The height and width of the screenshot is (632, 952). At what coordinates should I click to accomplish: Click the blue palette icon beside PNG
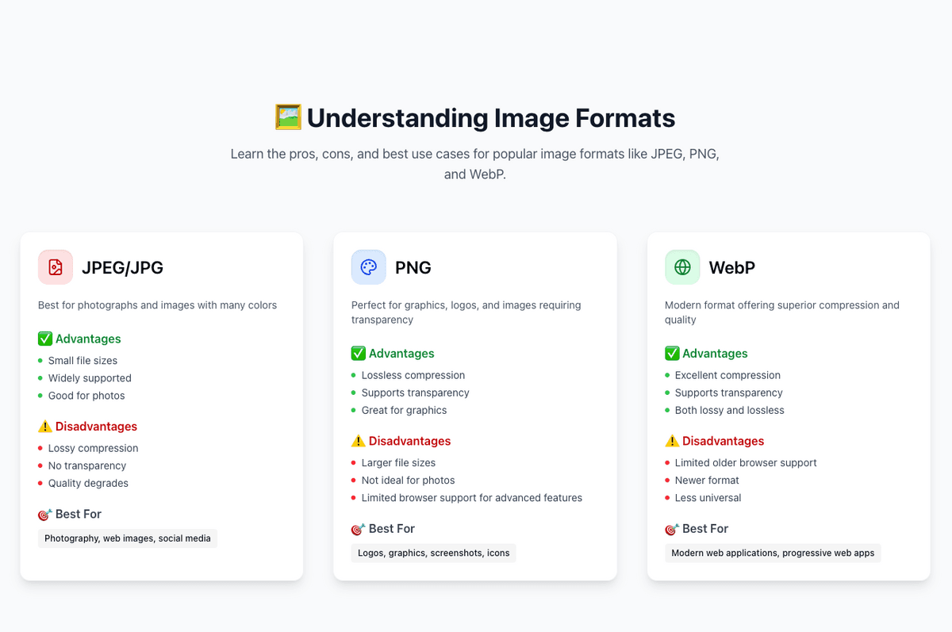point(369,267)
